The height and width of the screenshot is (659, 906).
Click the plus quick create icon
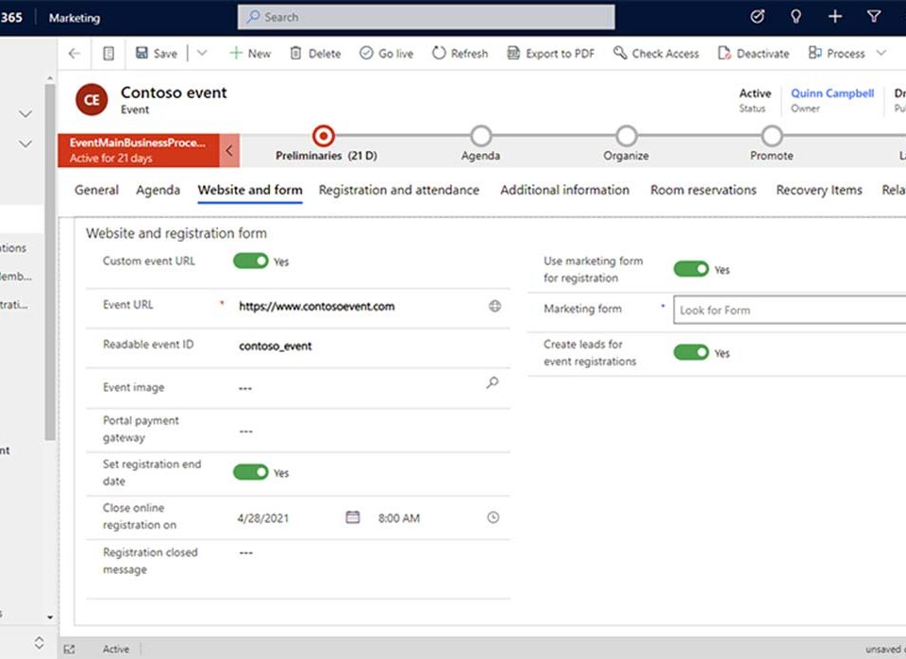coord(834,17)
